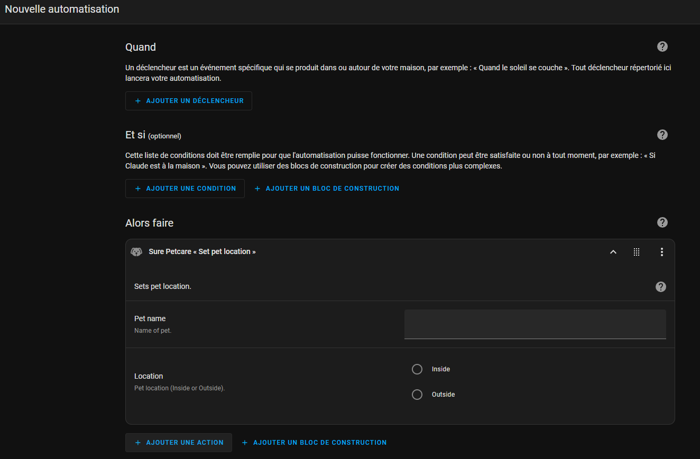The image size is (700, 459).
Task: Select the Inside location radio button
Action: (417, 369)
